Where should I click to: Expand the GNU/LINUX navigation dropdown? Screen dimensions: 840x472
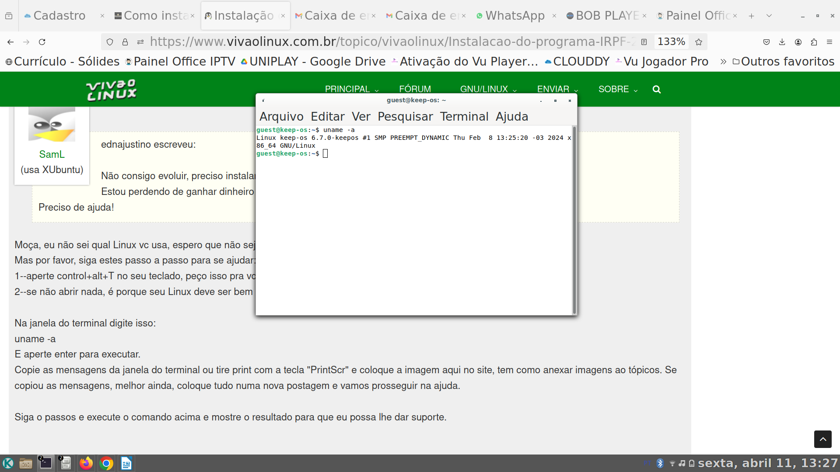pyautogui.click(x=488, y=89)
